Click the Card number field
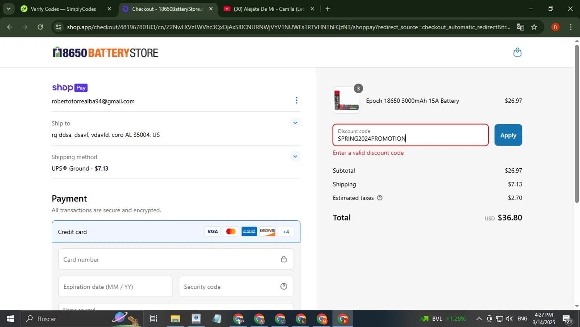Screen dimensions: 580x327 (176, 259)
